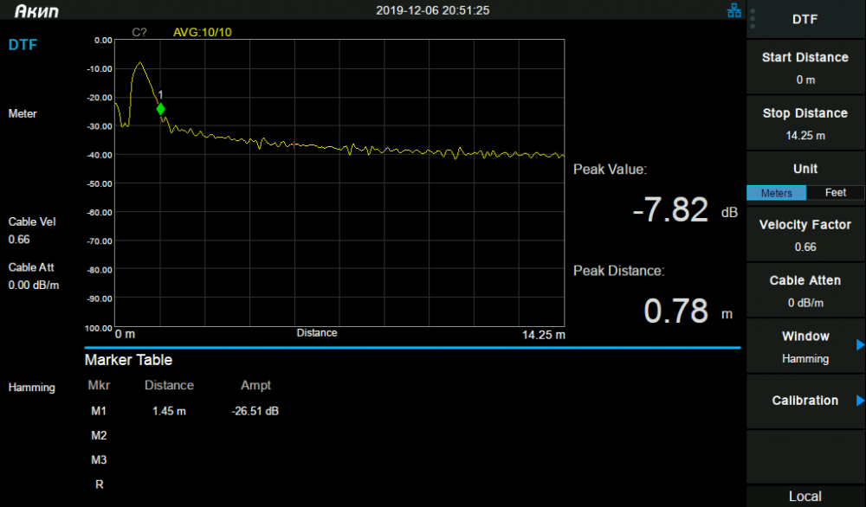The image size is (866, 507).
Task: Click the network connection icon
Action: click(734, 10)
